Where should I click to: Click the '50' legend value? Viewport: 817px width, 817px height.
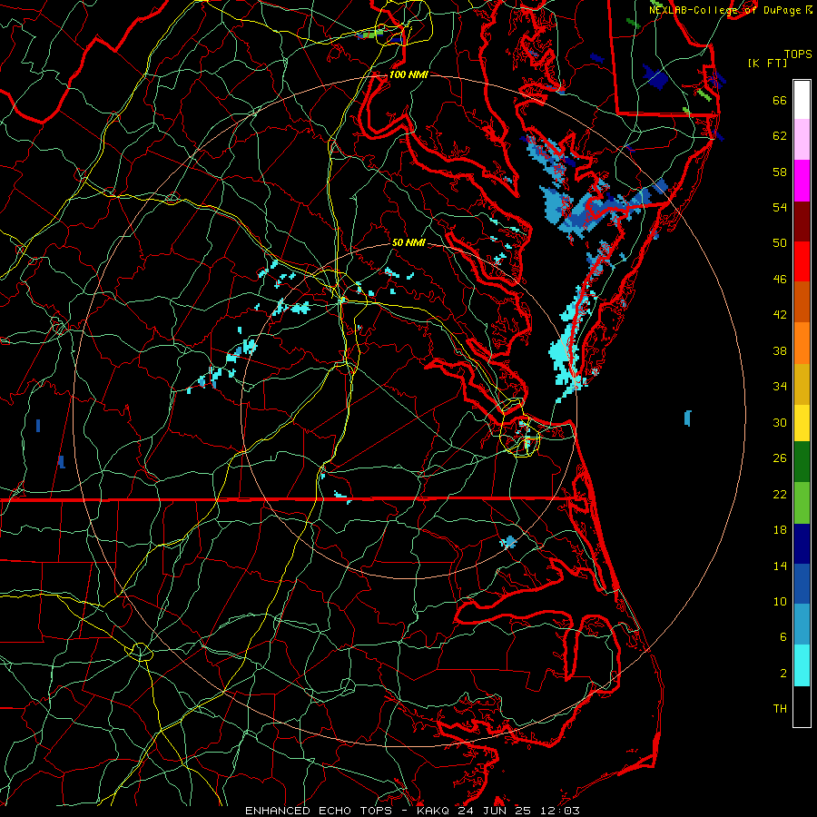pyautogui.click(x=780, y=243)
